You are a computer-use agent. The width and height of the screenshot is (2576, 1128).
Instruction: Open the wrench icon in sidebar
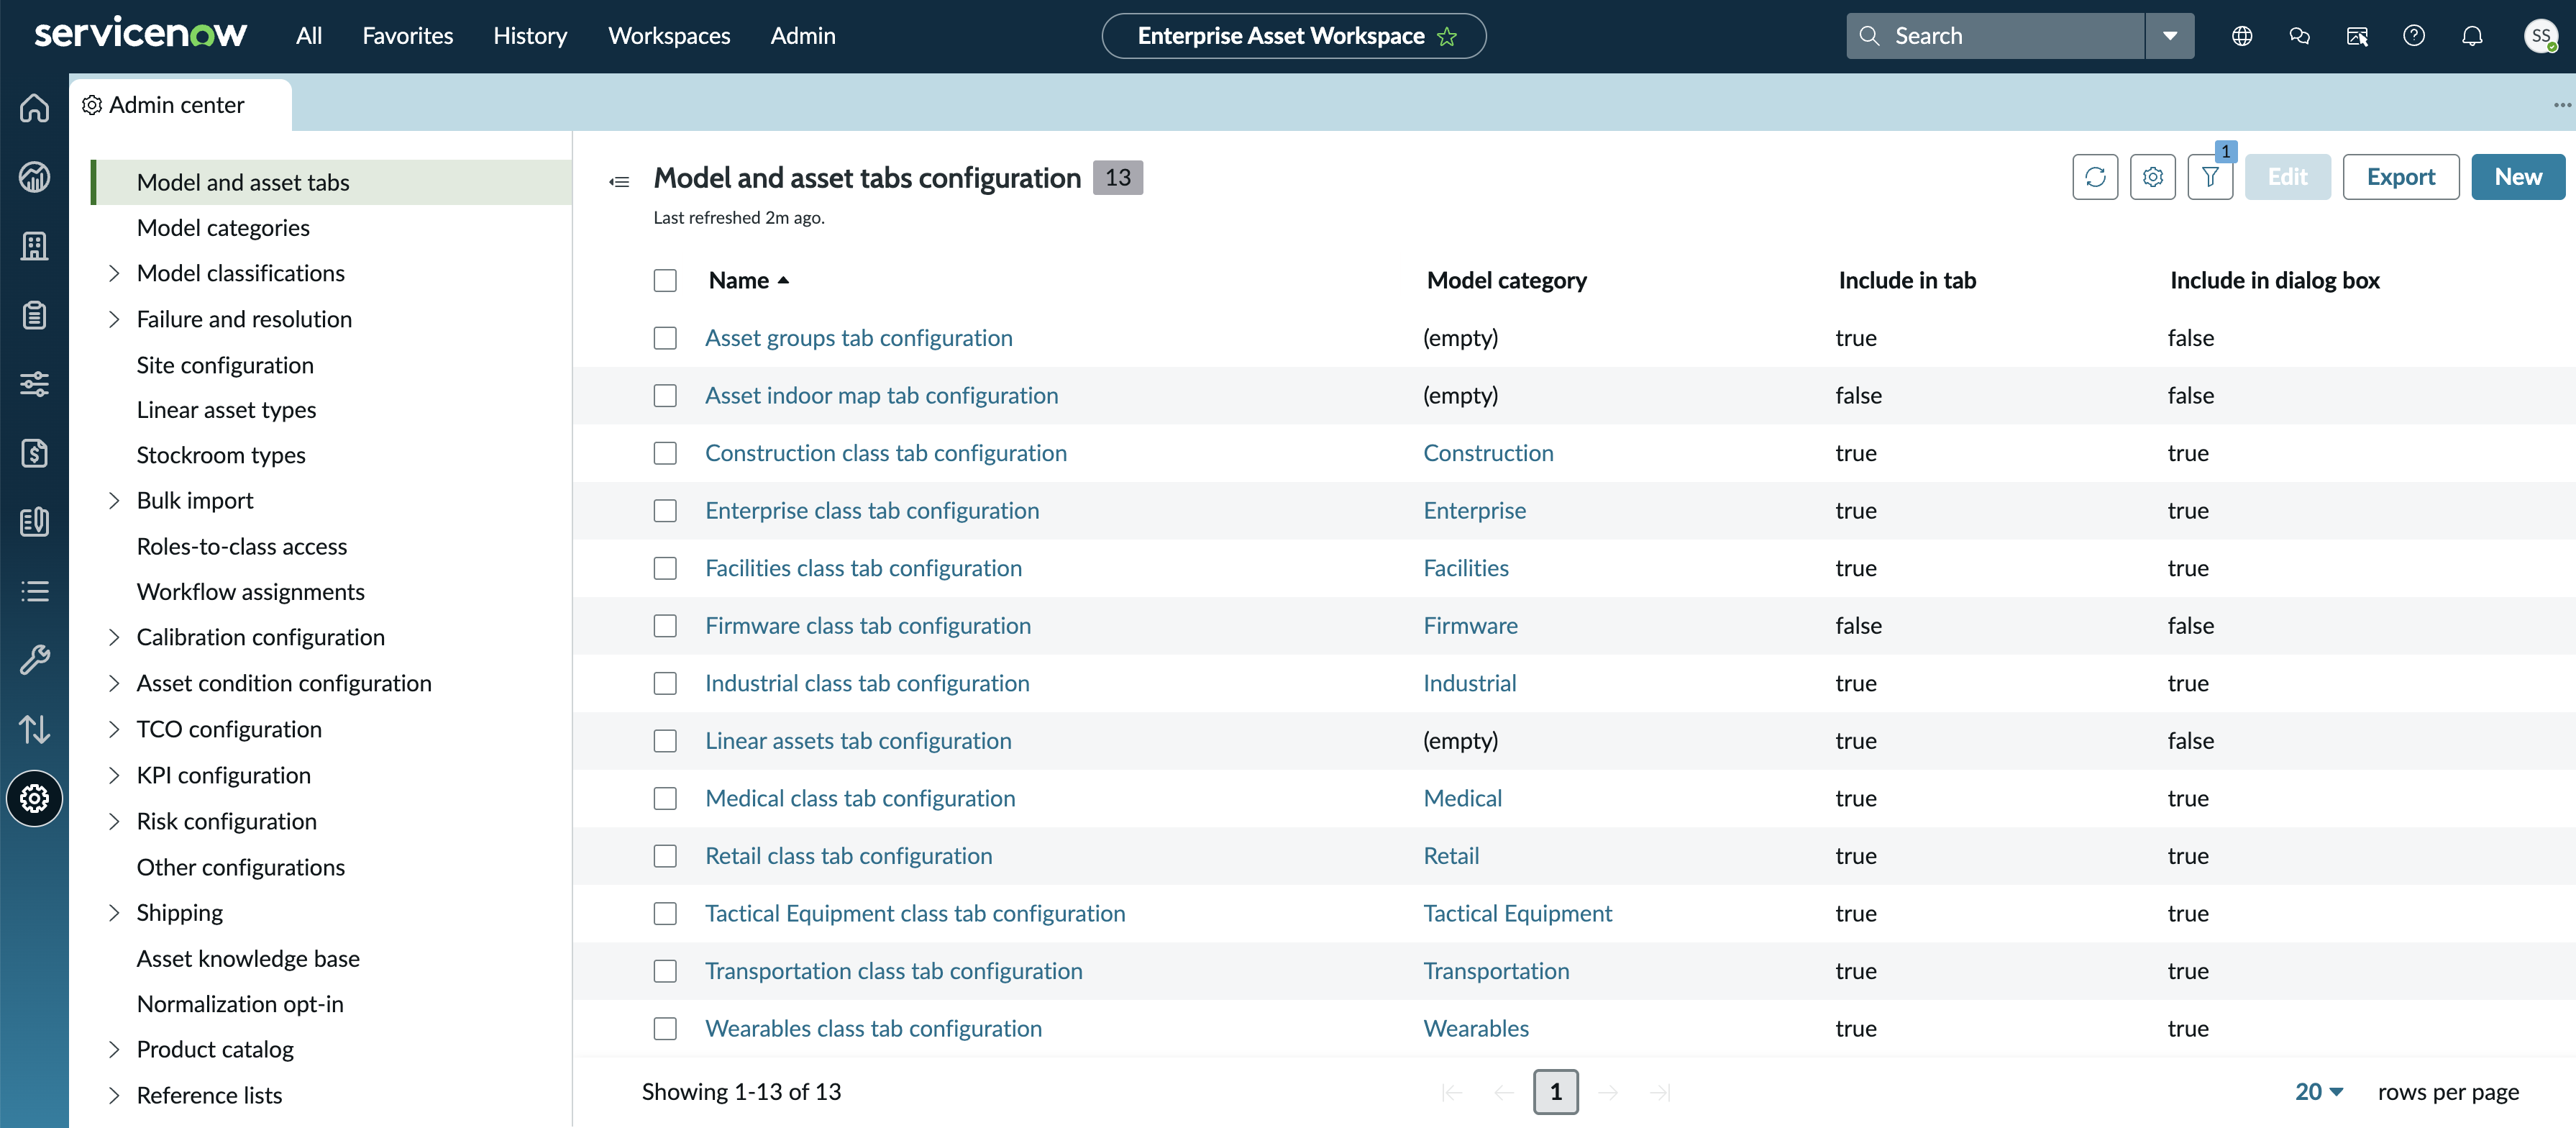[x=34, y=660]
